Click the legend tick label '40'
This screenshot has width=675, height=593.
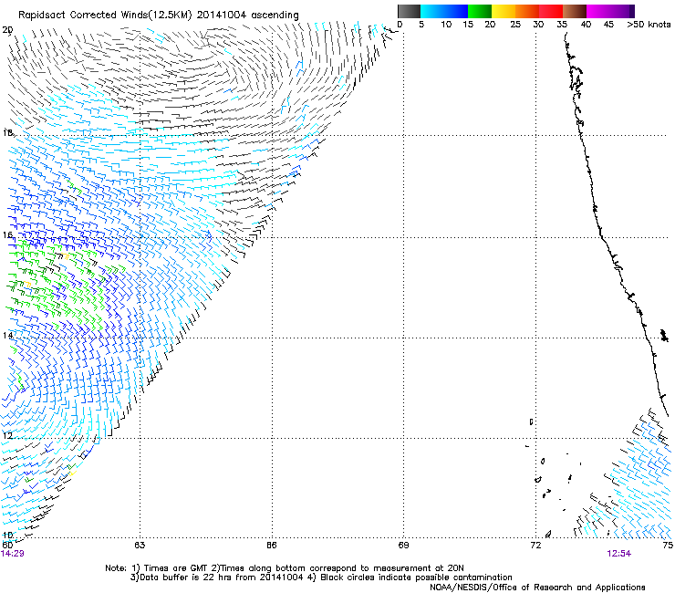(586, 25)
